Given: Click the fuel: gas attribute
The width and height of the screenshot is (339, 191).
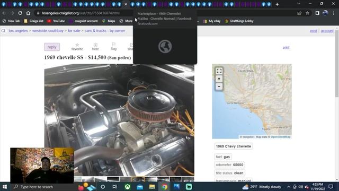Looking at the screenshot, I should click(x=222, y=157).
